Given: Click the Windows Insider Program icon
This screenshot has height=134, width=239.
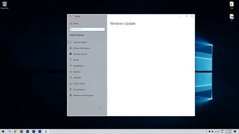Looking at the screenshot, I should click(x=71, y=95).
